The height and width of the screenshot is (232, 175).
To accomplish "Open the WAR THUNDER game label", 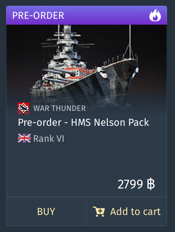I will tap(60, 108).
